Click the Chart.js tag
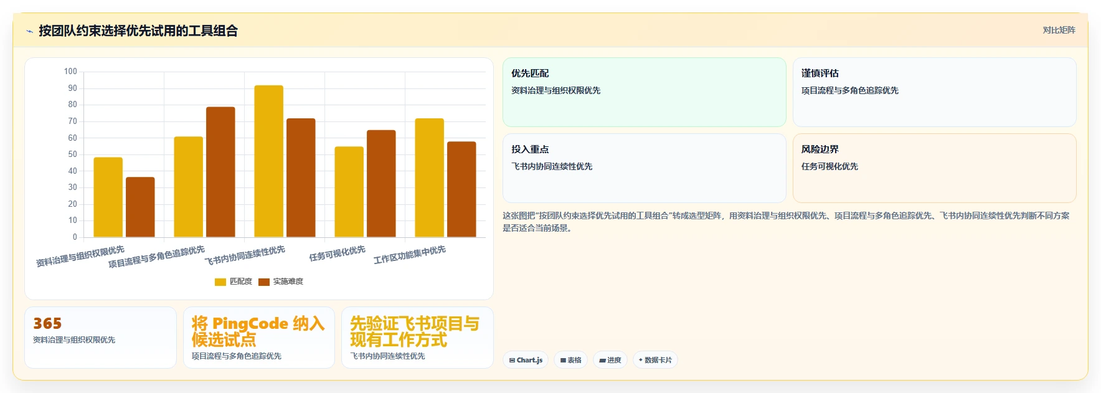This screenshot has width=1101, height=393. click(526, 360)
